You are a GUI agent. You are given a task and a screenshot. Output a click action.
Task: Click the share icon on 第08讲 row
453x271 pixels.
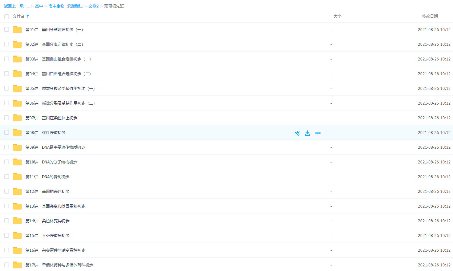coord(297,133)
